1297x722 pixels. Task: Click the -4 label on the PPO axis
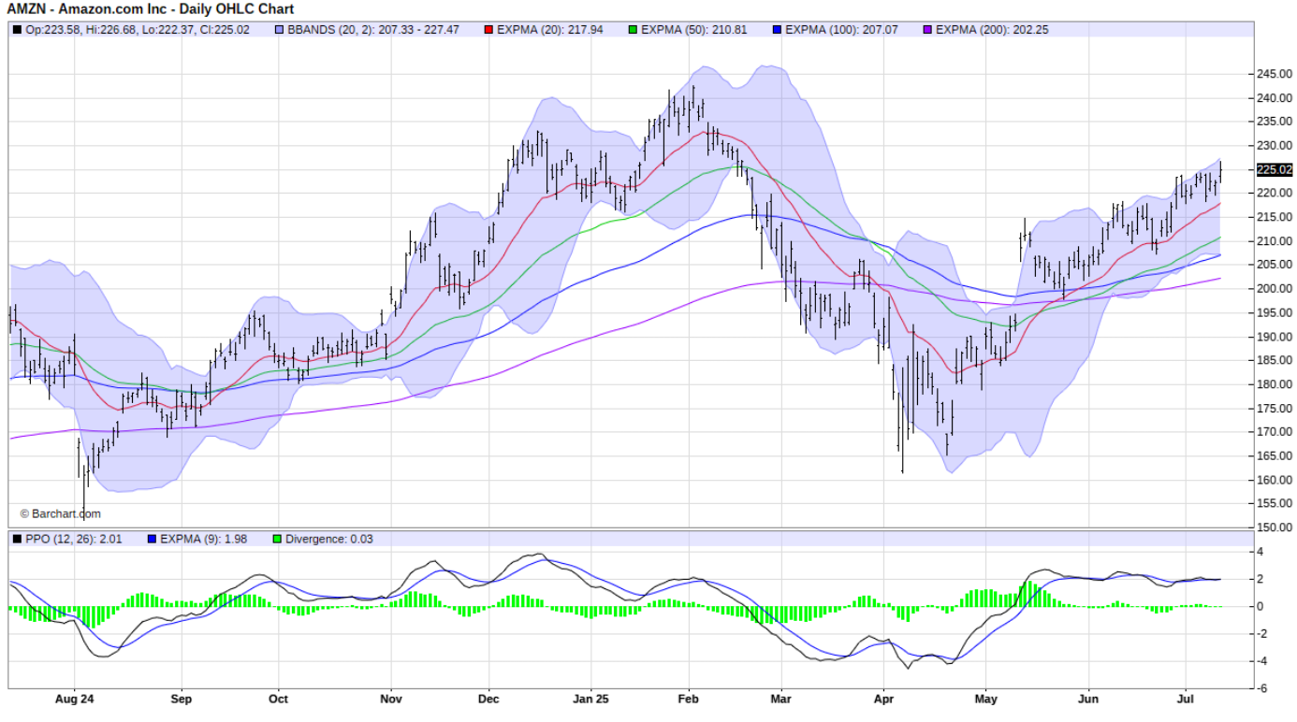pyautogui.click(x=1262, y=661)
